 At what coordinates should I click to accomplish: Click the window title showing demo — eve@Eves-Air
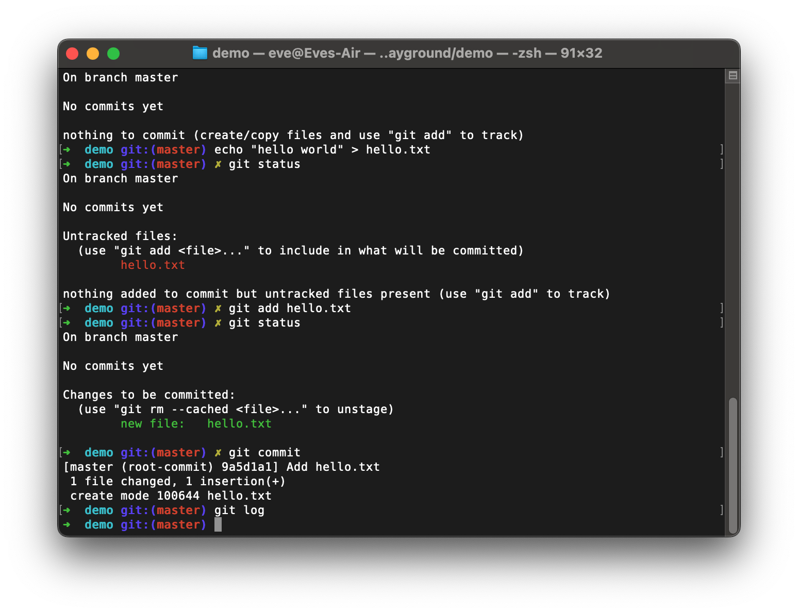tap(397, 53)
